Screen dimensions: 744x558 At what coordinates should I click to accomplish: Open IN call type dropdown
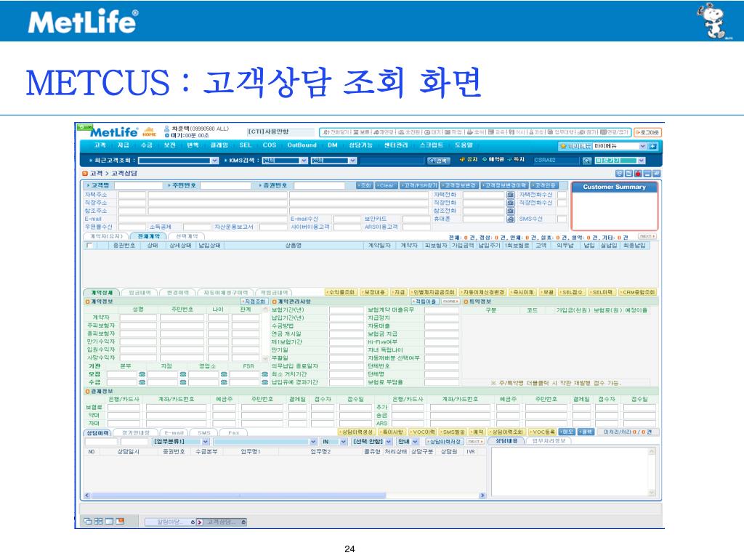point(334,442)
